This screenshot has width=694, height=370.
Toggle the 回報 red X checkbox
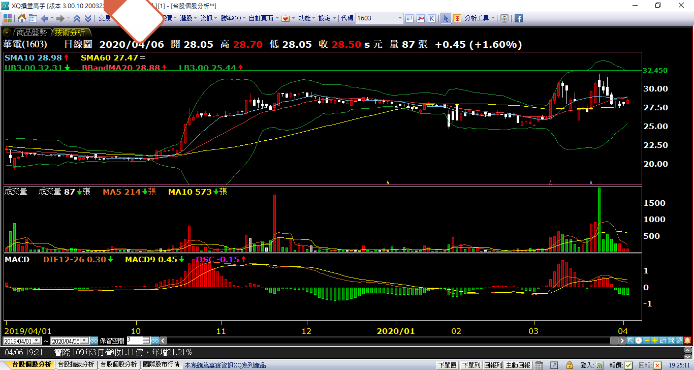(x=657, y=365)
